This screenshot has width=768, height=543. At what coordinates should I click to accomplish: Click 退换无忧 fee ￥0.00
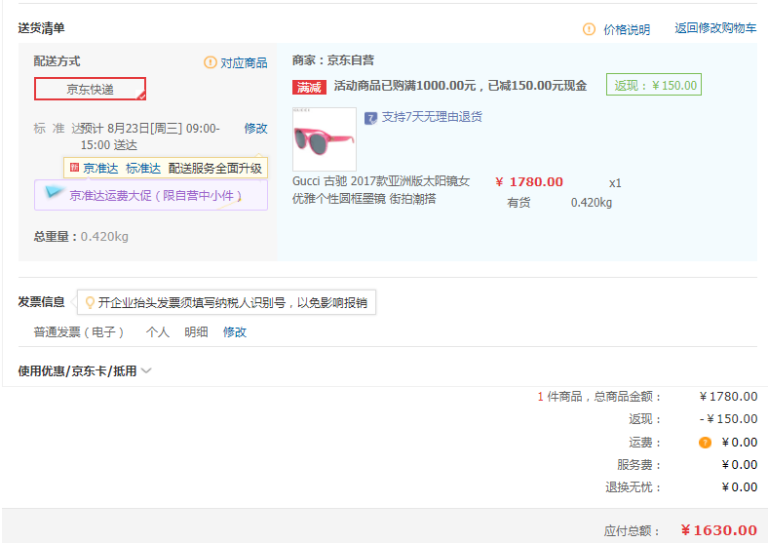coord(740,487)
